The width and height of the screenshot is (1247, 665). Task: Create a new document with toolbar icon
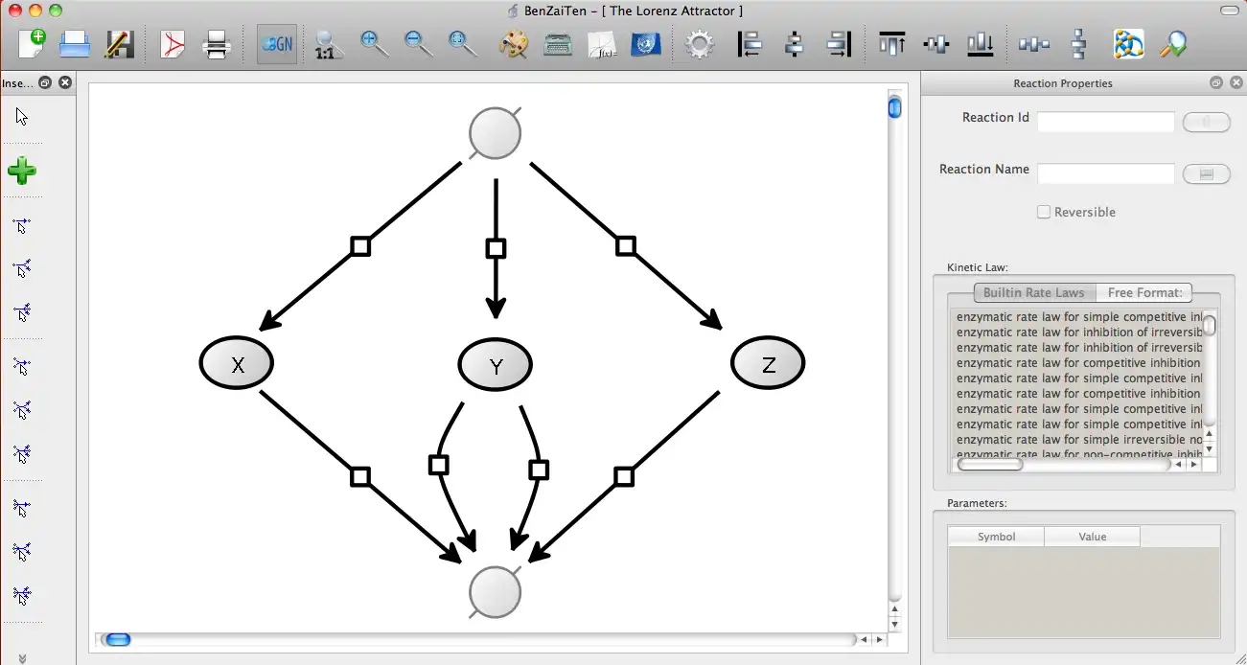pos(33,44)
